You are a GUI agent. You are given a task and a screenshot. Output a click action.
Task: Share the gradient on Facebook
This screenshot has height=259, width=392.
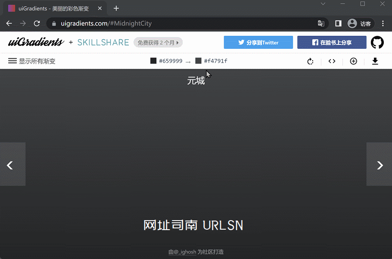(332, 42)
